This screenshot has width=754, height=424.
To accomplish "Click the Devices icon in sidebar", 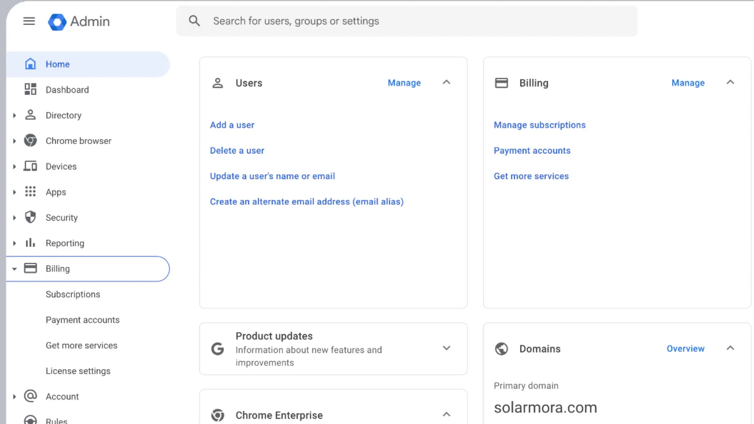I will [30, 166].
